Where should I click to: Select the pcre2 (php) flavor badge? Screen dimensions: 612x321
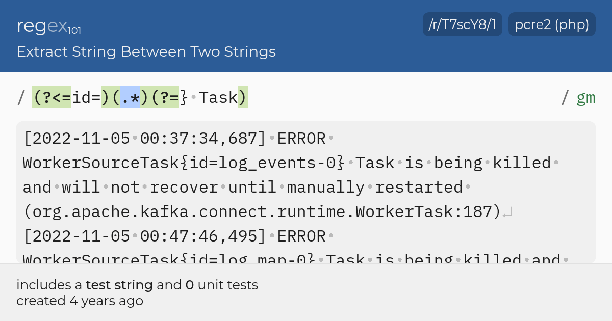click(x=552, y=24)
